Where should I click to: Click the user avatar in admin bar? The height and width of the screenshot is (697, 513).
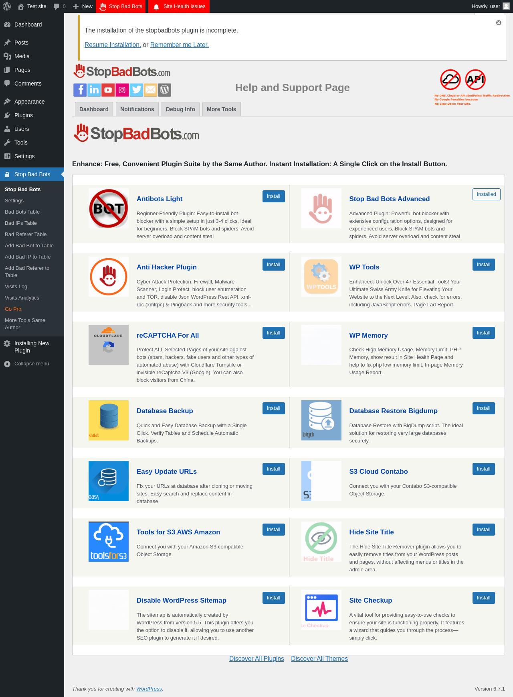(x=506, y=6)
